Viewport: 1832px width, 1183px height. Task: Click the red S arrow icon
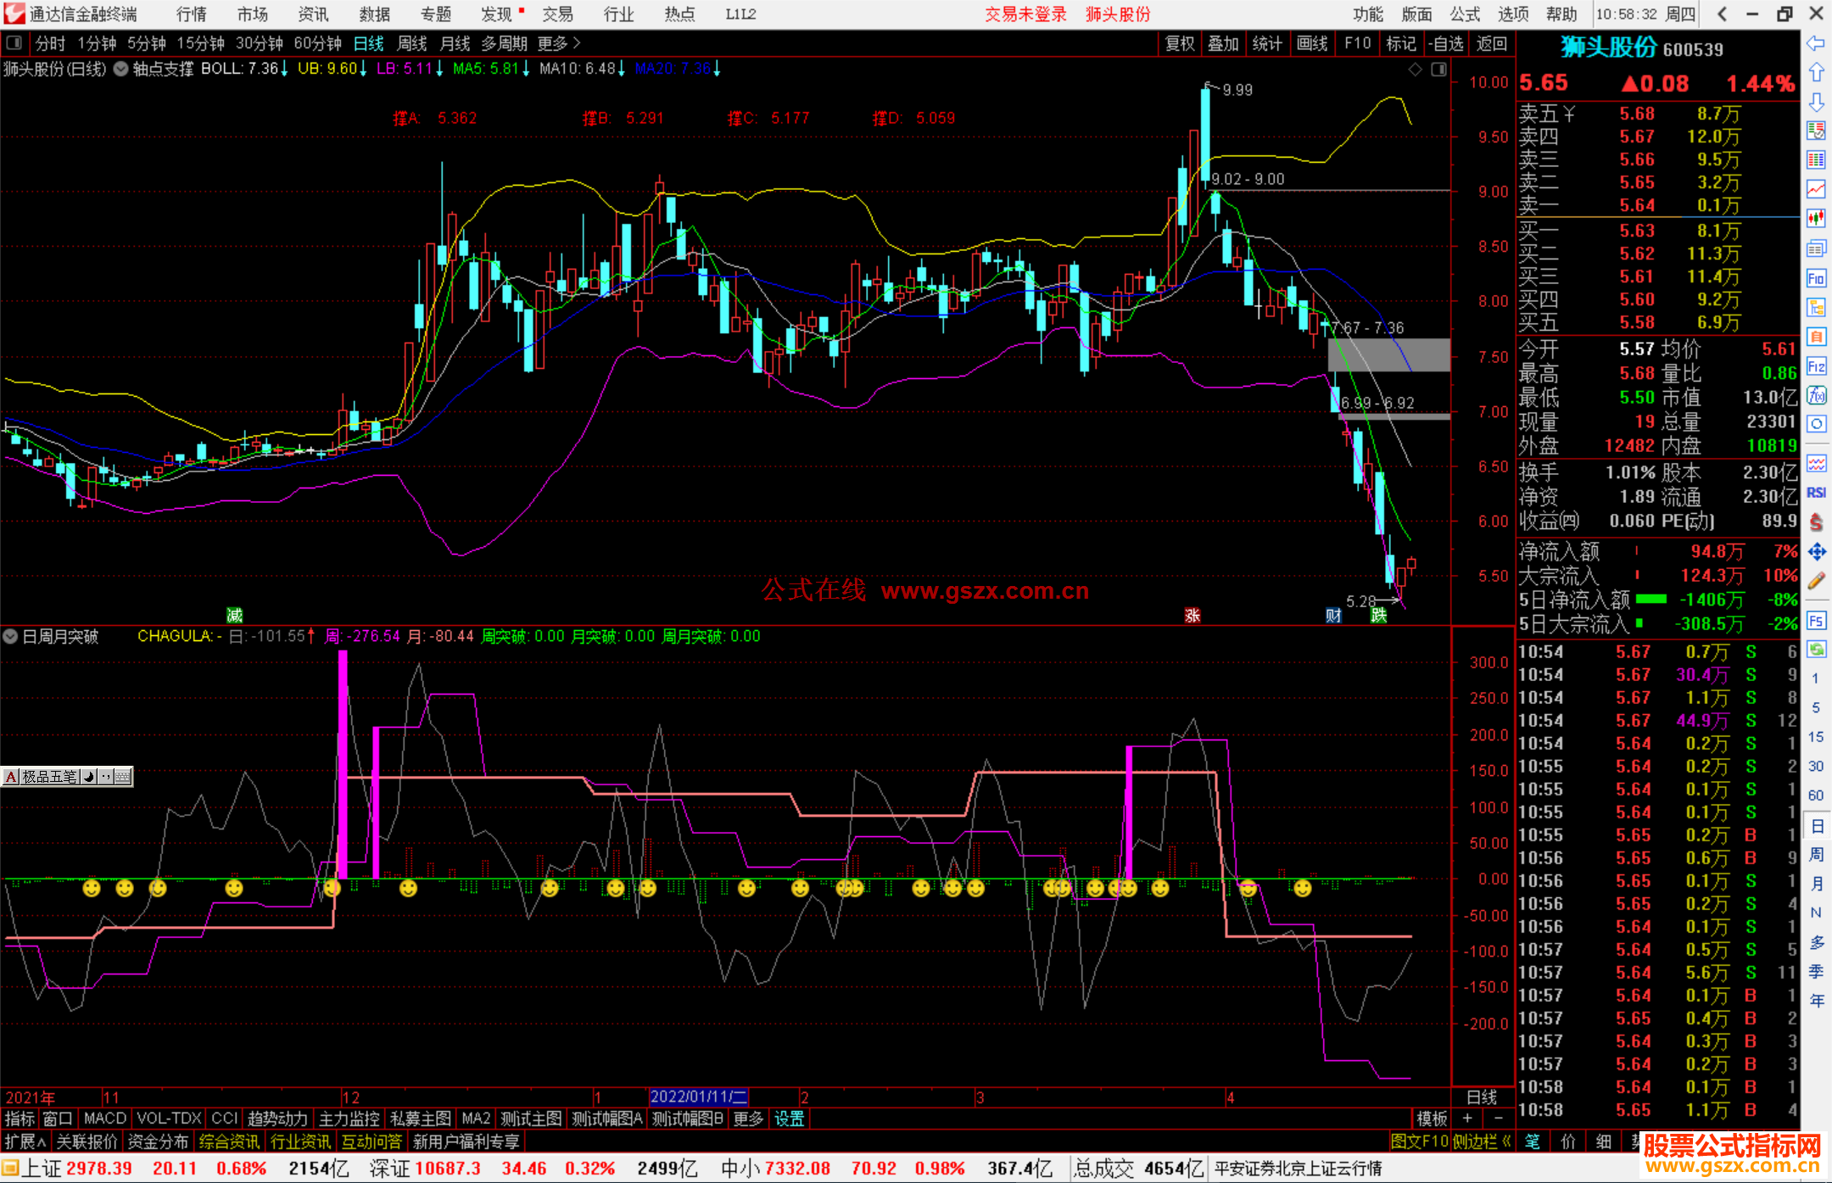click(x=1816, y=522)
